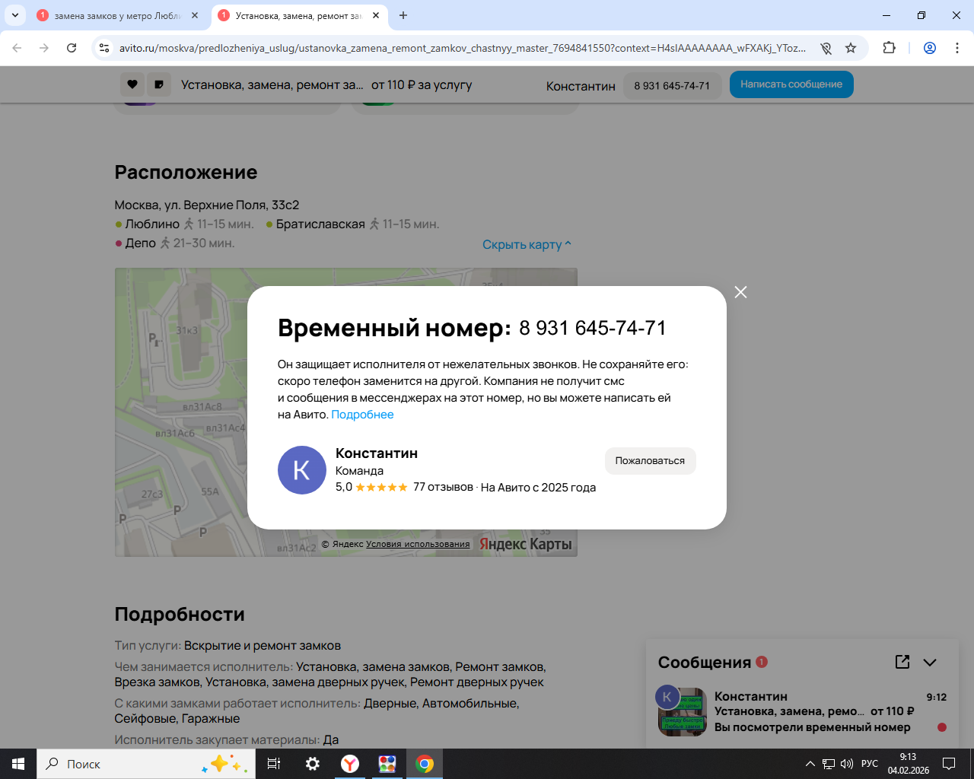974x779 pixels.
Task: Click the address bar URL
Action: [x=463, y=48]
